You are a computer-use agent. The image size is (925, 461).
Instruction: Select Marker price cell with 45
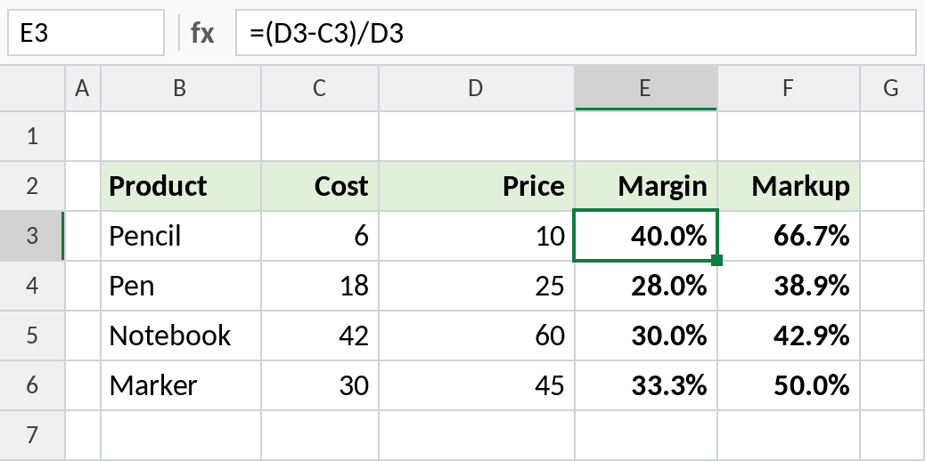coord(477,385)
